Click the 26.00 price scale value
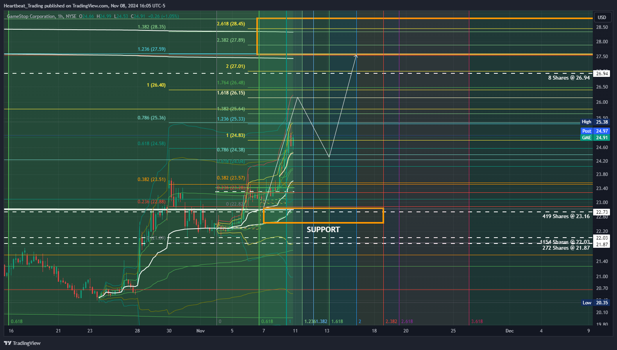The width and height of the screenshot is (617, 350). coord(602,102)
